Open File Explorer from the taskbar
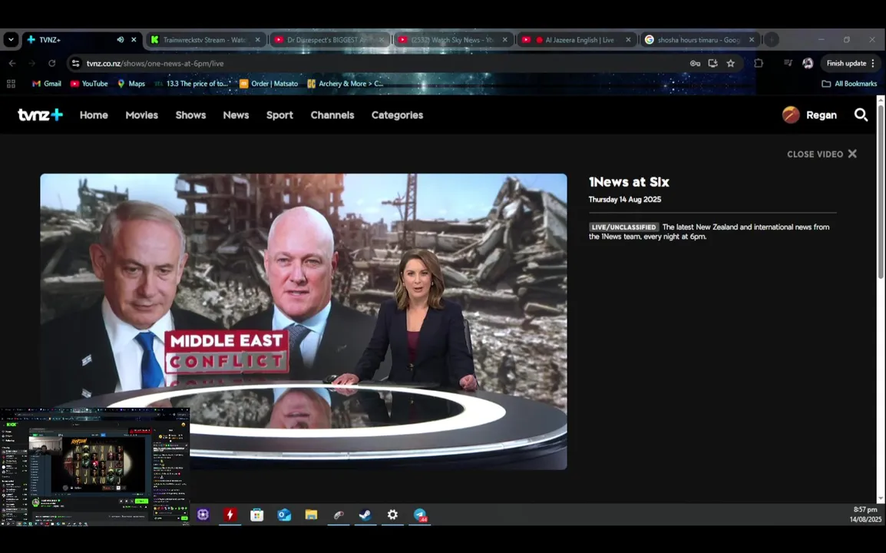Viewport: 886px width, 553px height. [311, 515]
